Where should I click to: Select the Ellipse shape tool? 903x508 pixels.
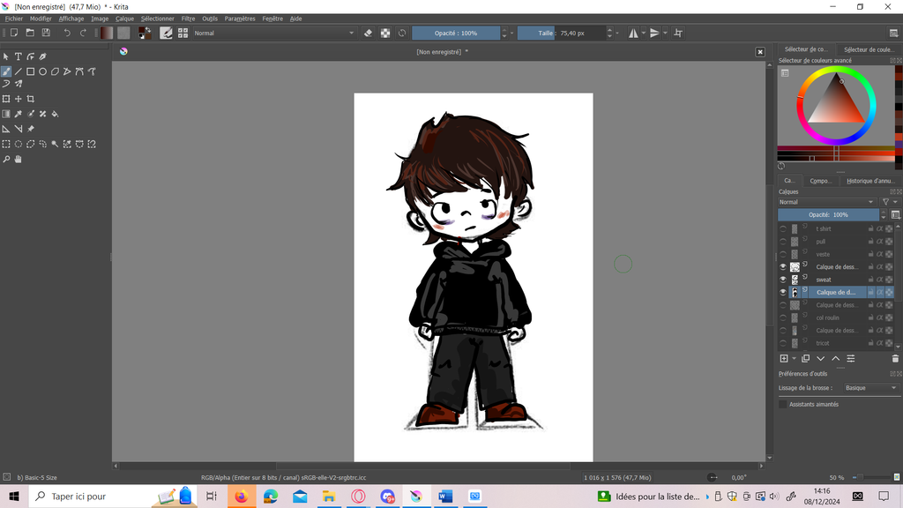(x=42, y=71)
